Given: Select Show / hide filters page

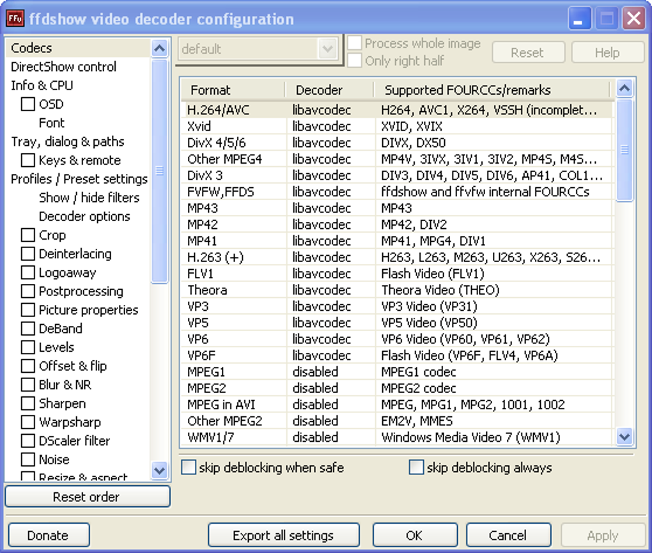Looking at the screenshot, I should click(x=89, y=198).
